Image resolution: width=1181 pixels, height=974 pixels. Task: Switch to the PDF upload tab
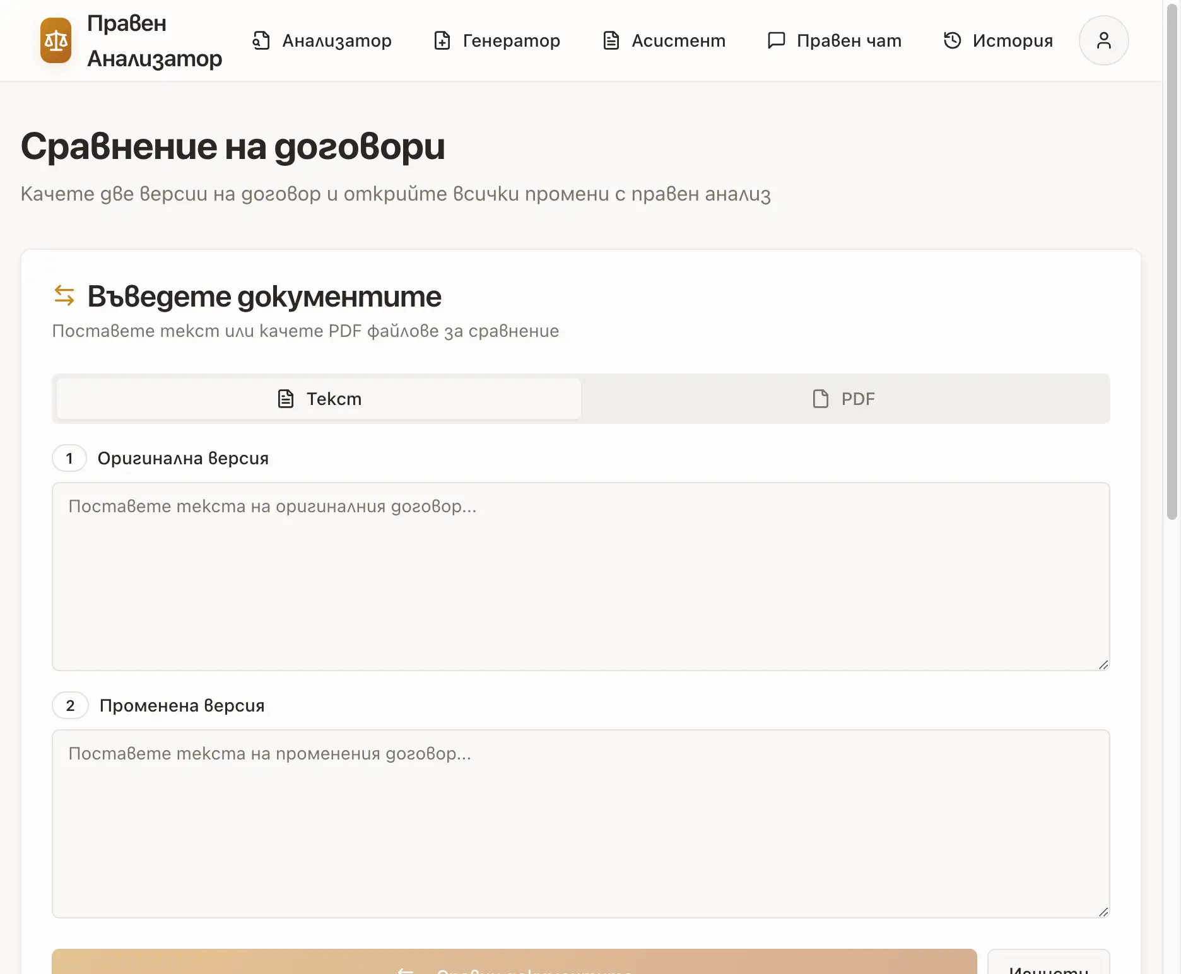[843, 399]
